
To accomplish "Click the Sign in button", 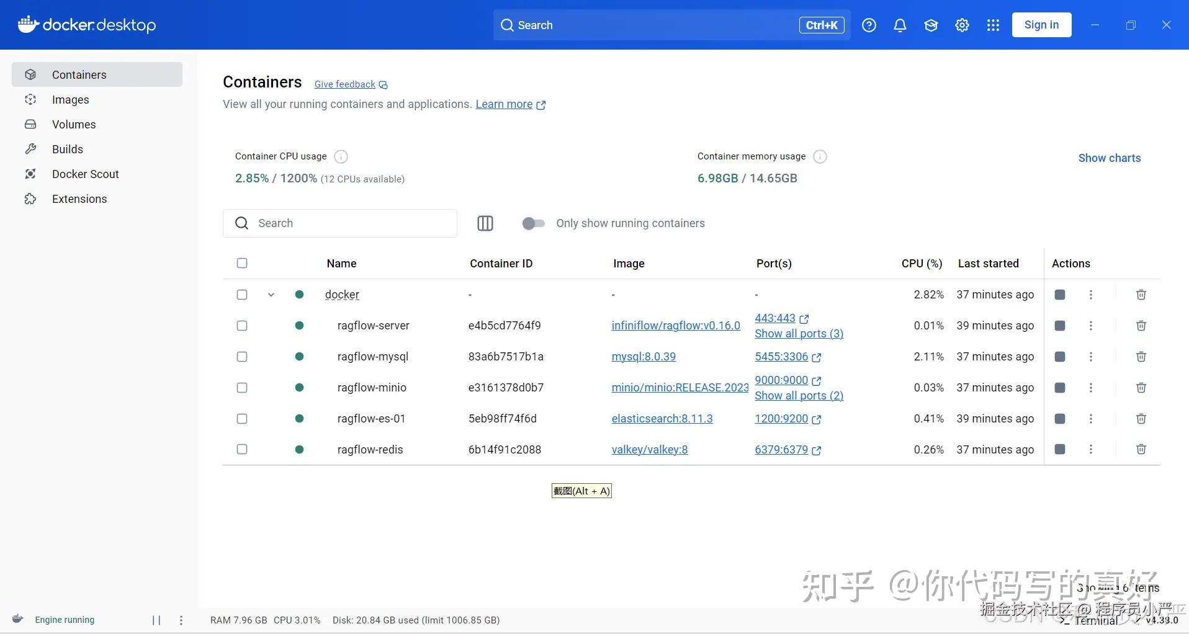I will pos(1041,25).
